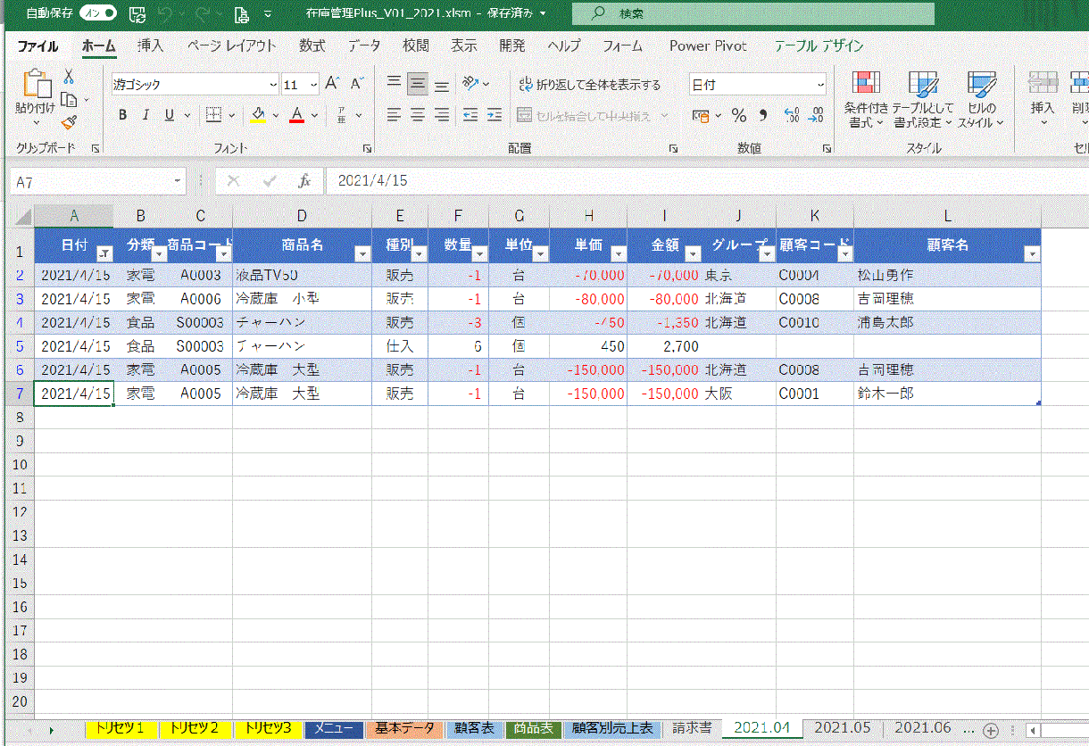This screenshot has height=746, width=1089.
Task: Open the ファイル menu
Action: 38,46
